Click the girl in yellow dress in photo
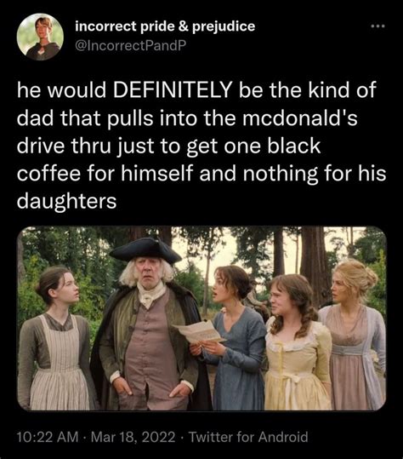This screenshot has width=403, height=459. click(x=297, y=344)
